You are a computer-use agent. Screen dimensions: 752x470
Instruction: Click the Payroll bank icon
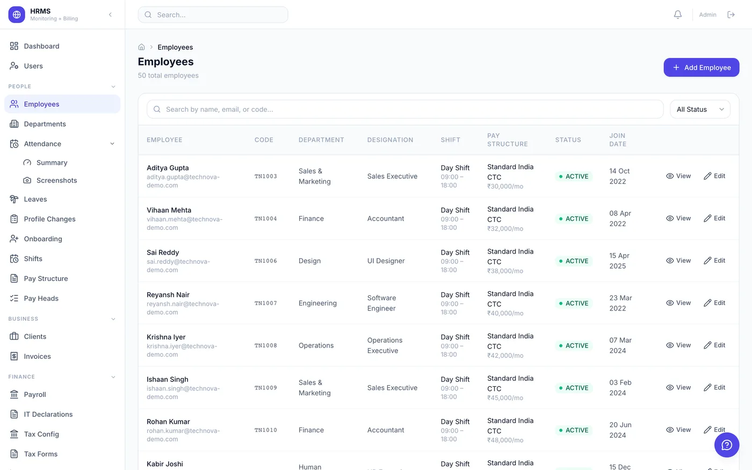[x=15, y=395]
